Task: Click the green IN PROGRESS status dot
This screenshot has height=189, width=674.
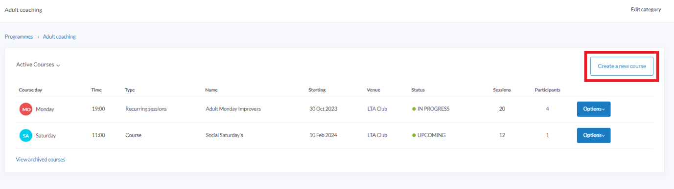Action: coord(414,109)
